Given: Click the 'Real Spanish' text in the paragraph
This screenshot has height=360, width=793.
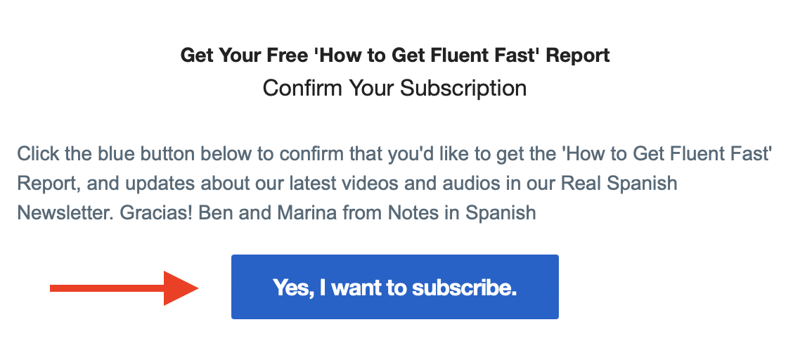Looking at the screenshot, I should coord(619,183).
